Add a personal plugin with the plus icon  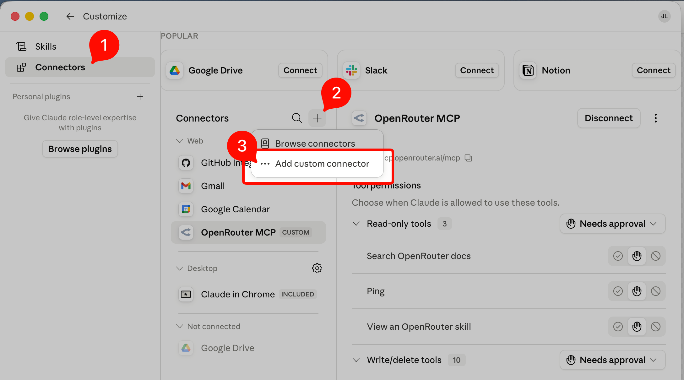click(140, 97)
